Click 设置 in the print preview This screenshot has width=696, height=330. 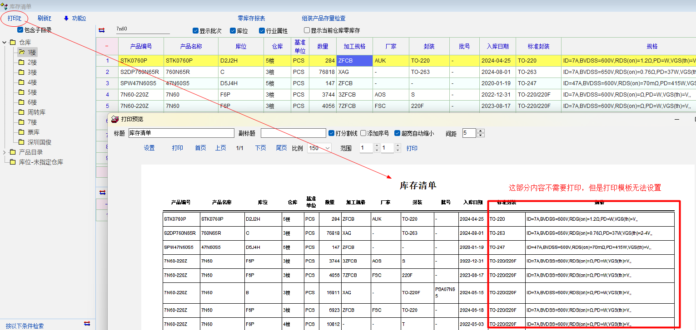[149, 148]
